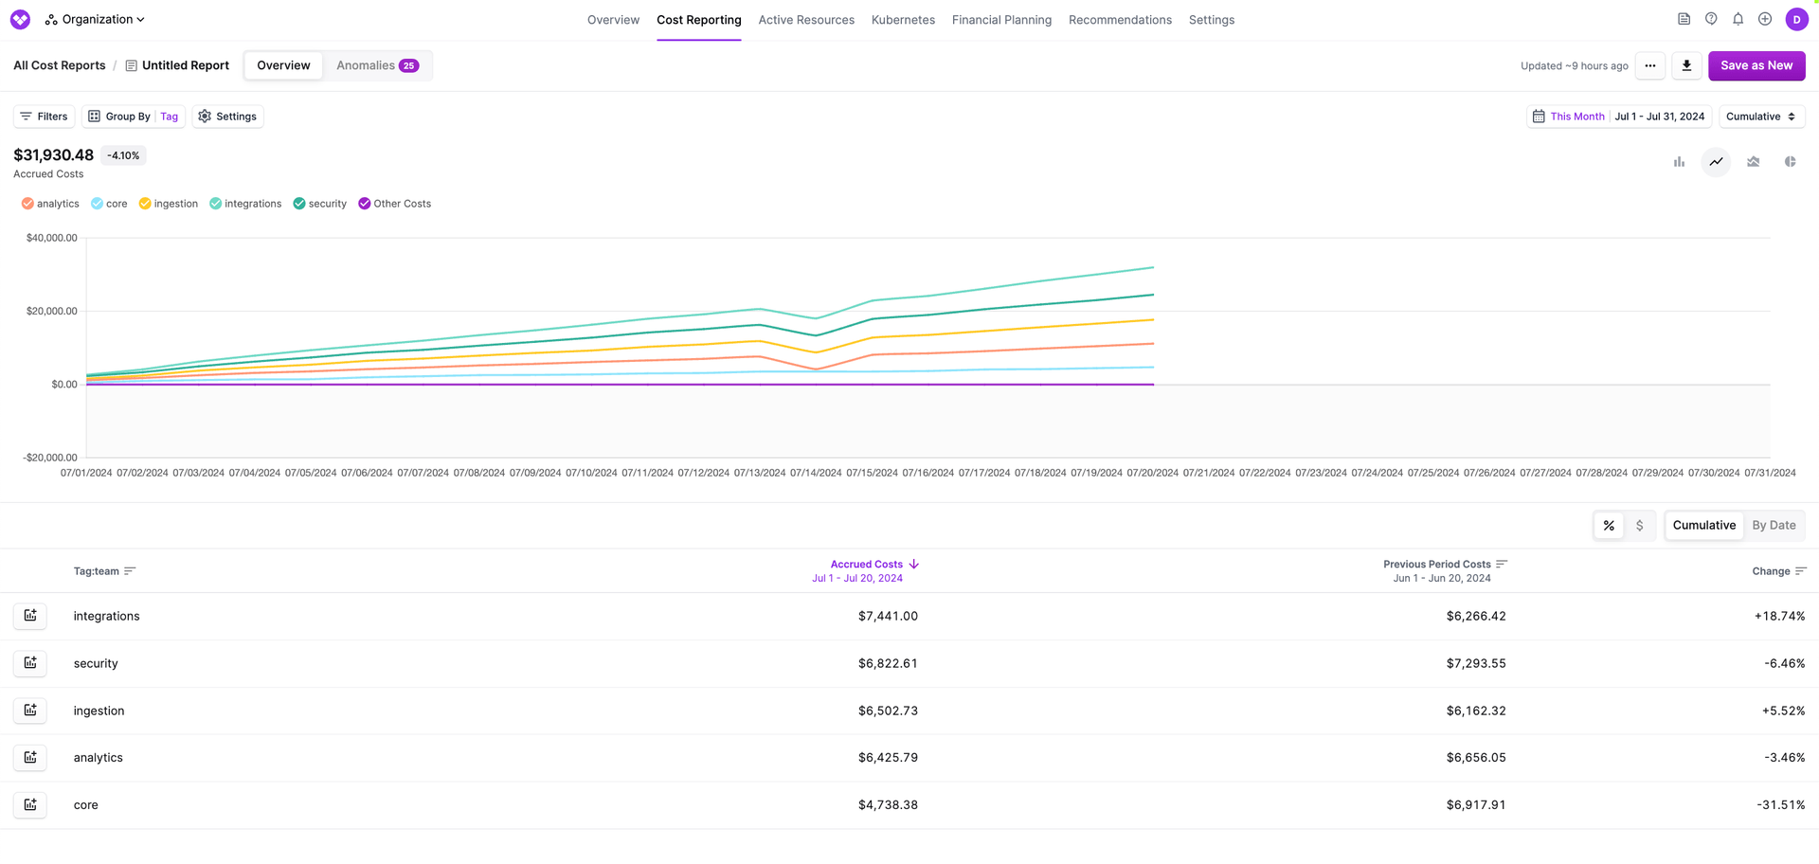The image size is (1819, 864).
Task: Download the report via the download icon
Action: click(x=1686, y=65)
